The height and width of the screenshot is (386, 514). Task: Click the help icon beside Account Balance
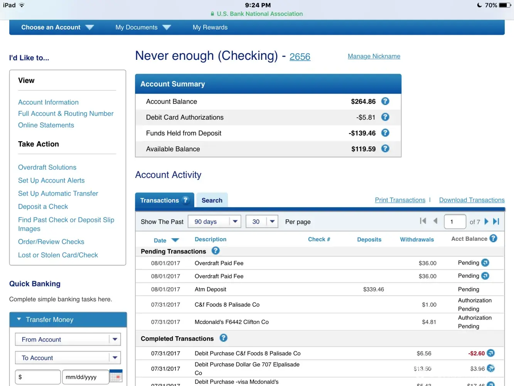[385, 102]
